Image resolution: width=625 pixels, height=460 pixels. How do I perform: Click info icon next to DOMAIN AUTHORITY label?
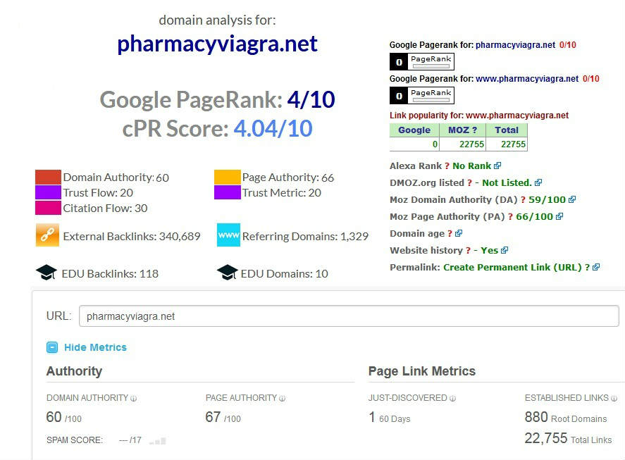(134, 398)
